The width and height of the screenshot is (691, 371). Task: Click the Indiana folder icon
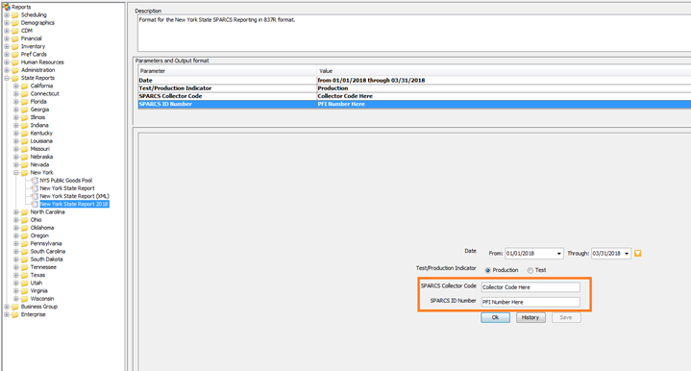(25, 126)
